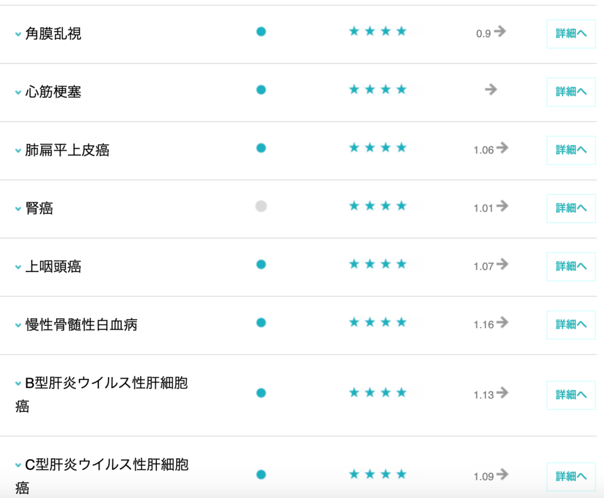The height and width of the screenshot is (498, 604).
Task: Click the teal dot for 角膜乱視
Action: (261, 32)
